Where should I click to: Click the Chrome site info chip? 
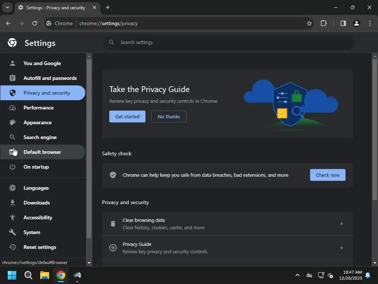[59, 23]
